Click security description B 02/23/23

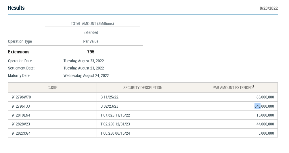tap(109, 106)
